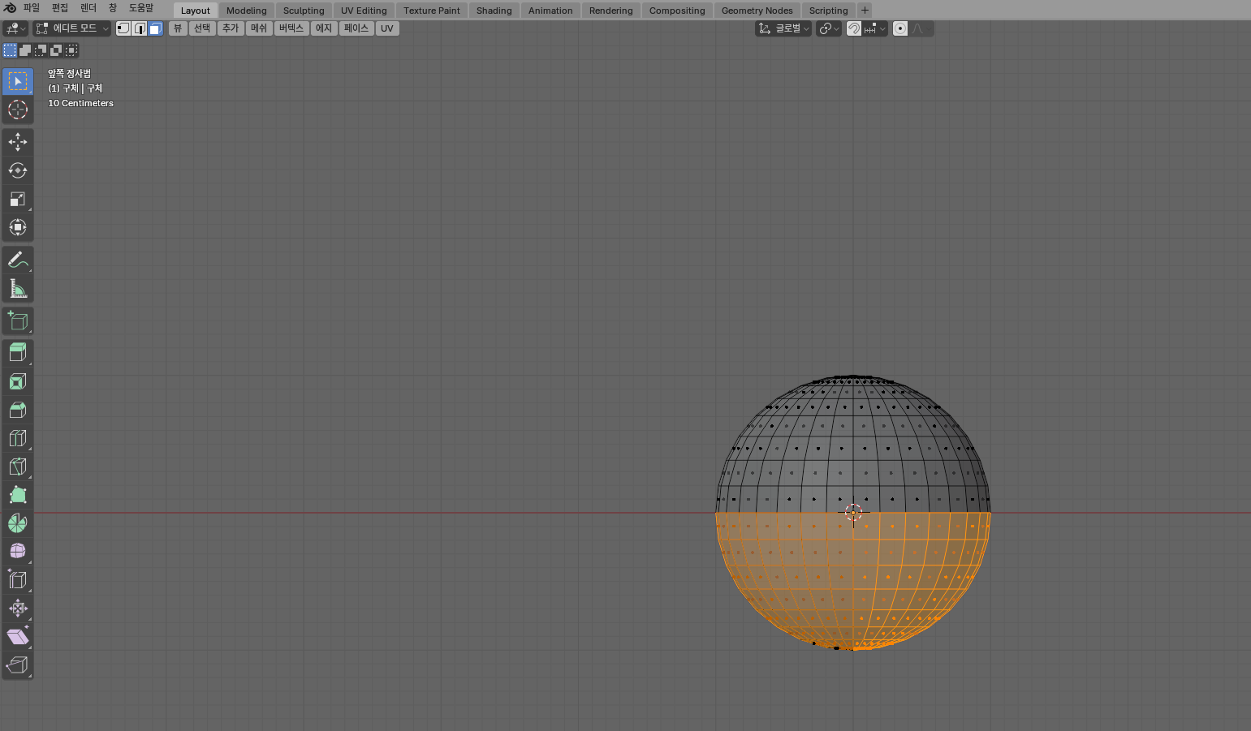The image size is (1251, 731).
Task: Switch to the Shading workspace tab
Action: coord(494,11)
